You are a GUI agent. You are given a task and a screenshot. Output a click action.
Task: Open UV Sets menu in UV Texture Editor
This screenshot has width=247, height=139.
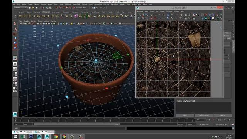point(176,12)
